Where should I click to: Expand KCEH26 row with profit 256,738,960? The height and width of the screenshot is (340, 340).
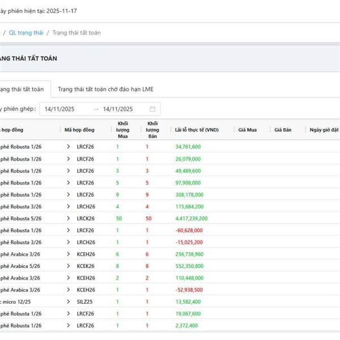click(x=69, y=254)
